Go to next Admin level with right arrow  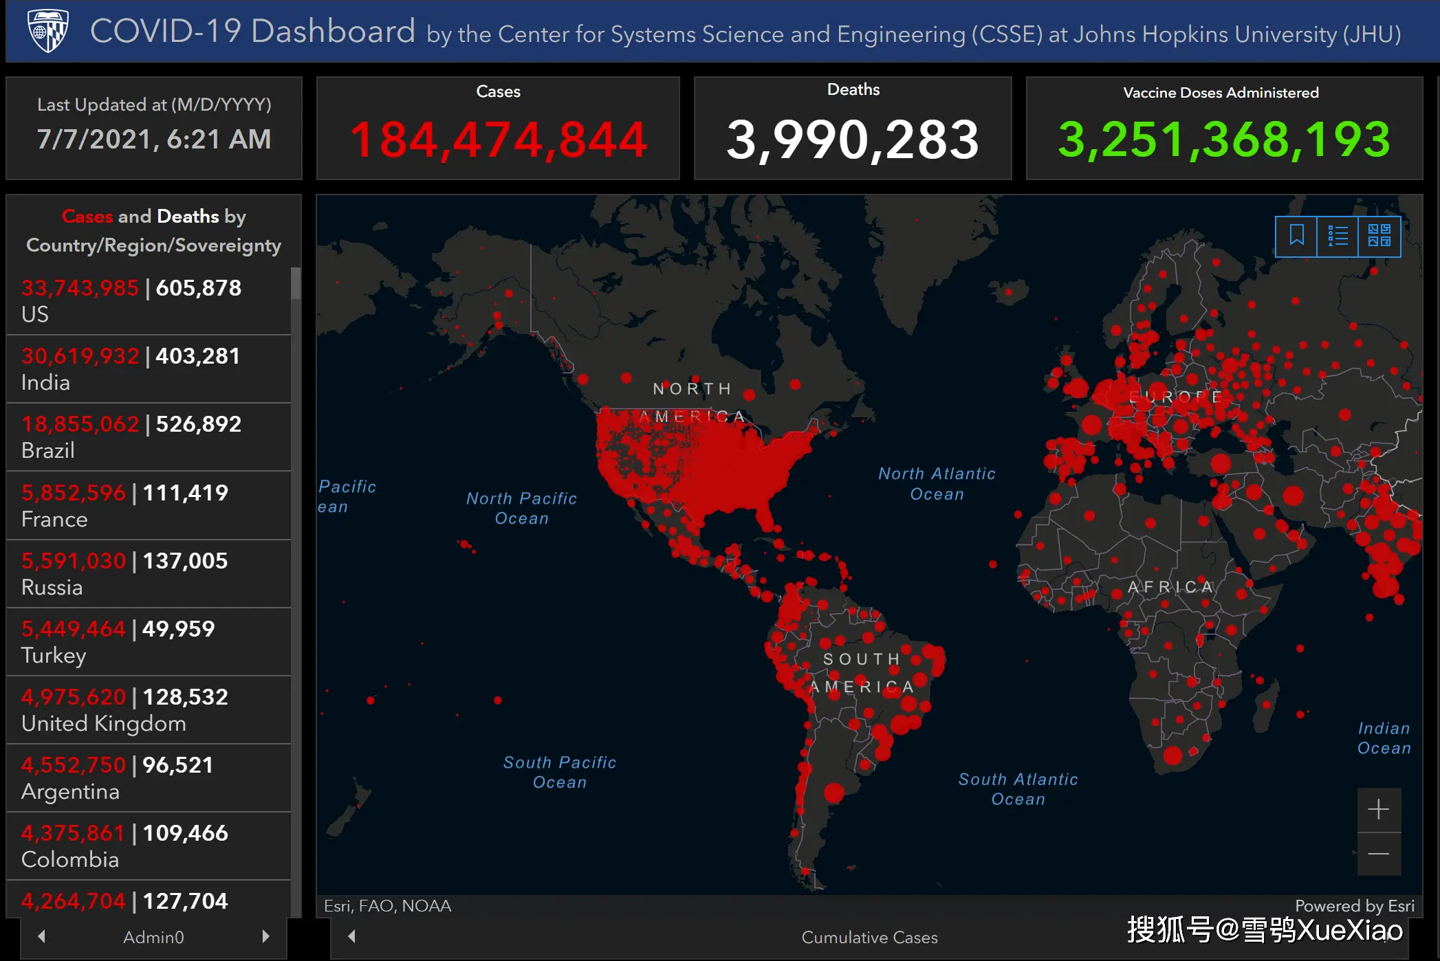[x=266, y=936]
